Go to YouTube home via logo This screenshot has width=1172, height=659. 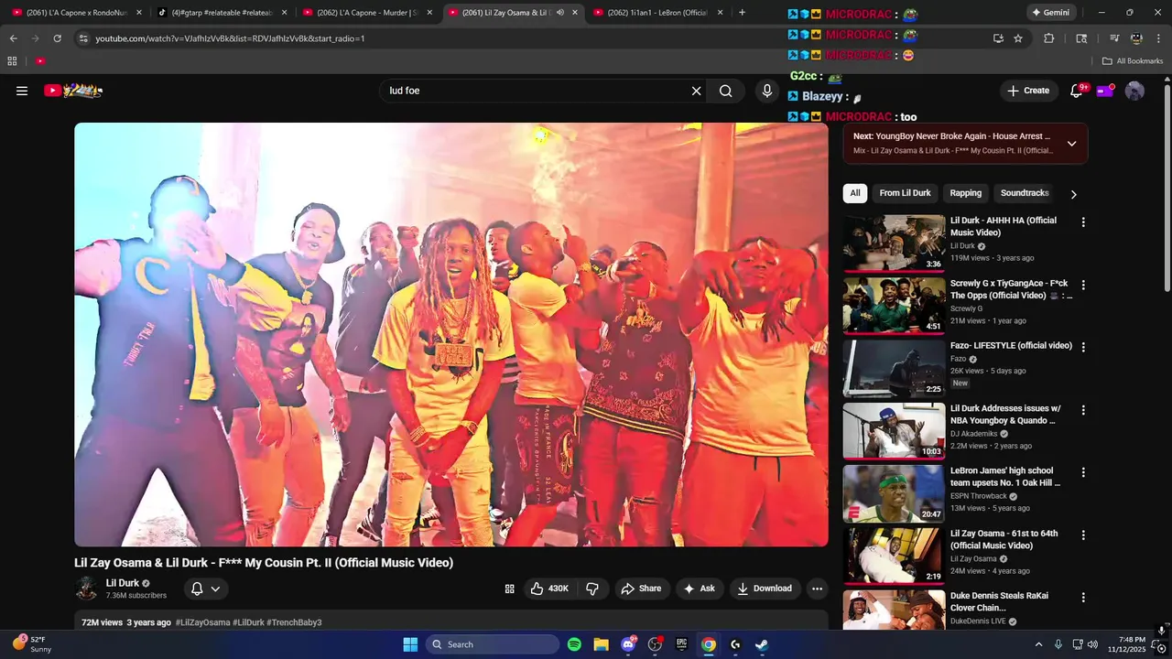click(x=72, y=91)
